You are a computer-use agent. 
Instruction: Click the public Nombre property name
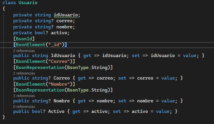coord(61,101)
